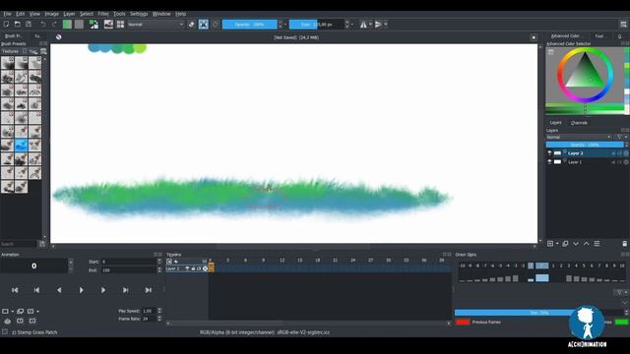This screenshot has height=354, width=630.
Task: Hide Layer 2 with its eye icon
Action: [x=549, y=153]
